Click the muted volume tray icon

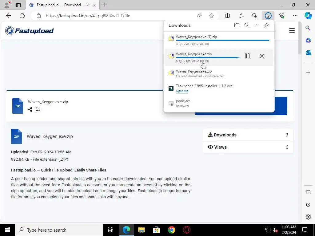point(275,230)
